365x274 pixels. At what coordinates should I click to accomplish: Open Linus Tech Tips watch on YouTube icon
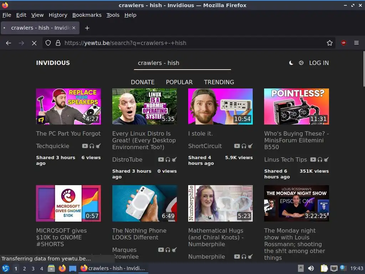[313, 159]
